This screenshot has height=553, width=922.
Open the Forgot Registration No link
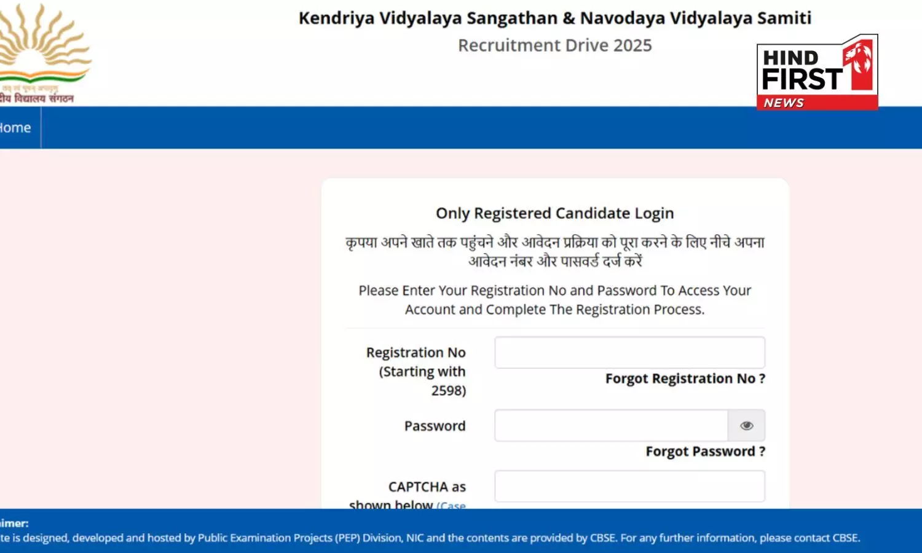pos(685,378)
